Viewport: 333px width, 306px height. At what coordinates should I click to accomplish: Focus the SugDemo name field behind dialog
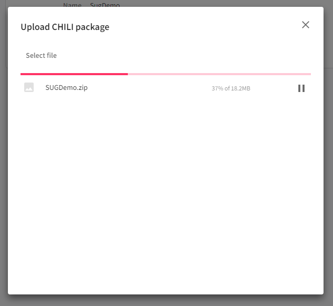pyautogui.click(x=105, y=5)
